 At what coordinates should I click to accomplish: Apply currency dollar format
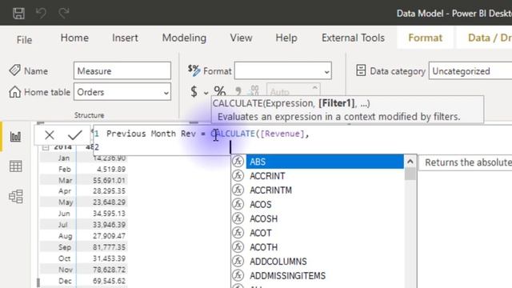[194, 92]
